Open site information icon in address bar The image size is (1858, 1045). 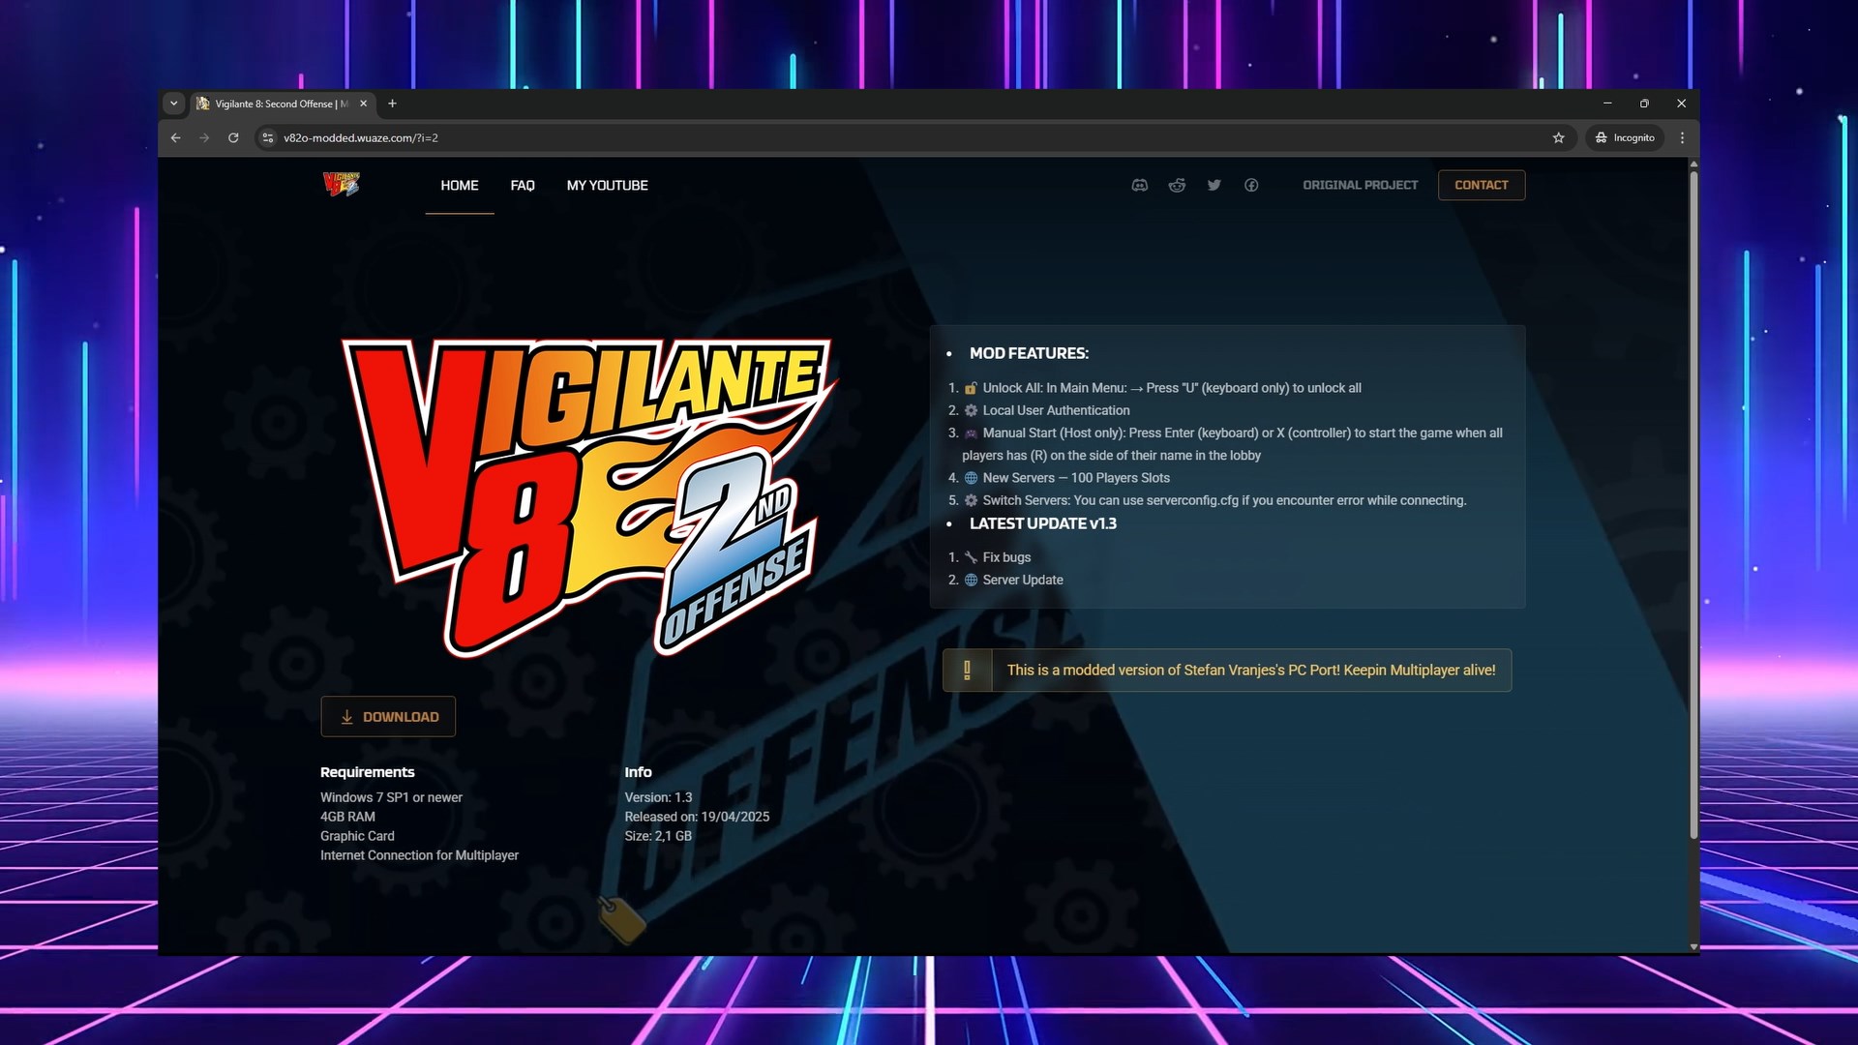point(268,137)
